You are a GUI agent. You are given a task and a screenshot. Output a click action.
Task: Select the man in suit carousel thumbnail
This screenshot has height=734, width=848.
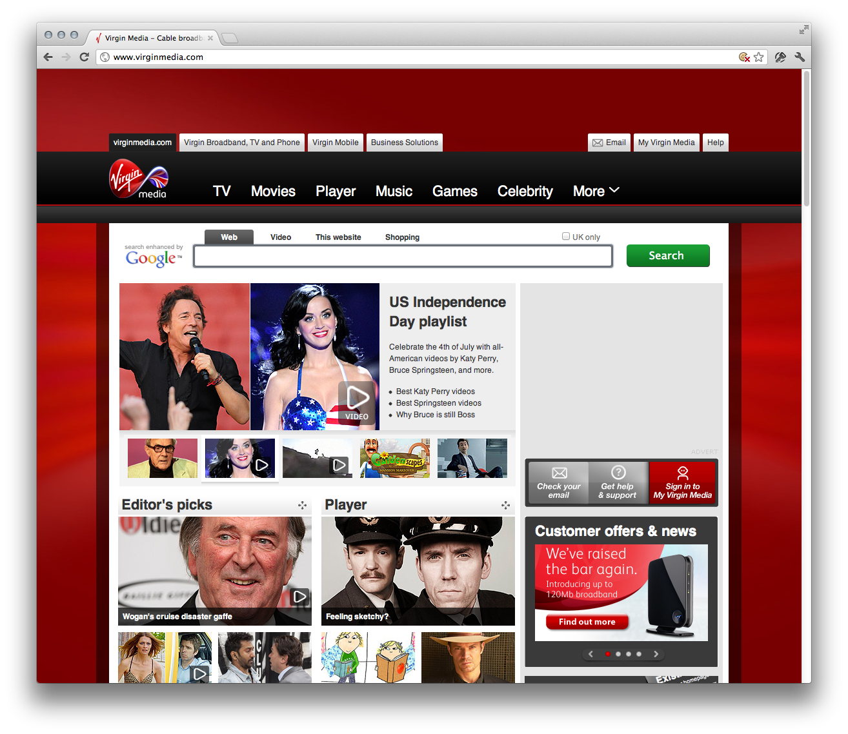coord(472,458)
